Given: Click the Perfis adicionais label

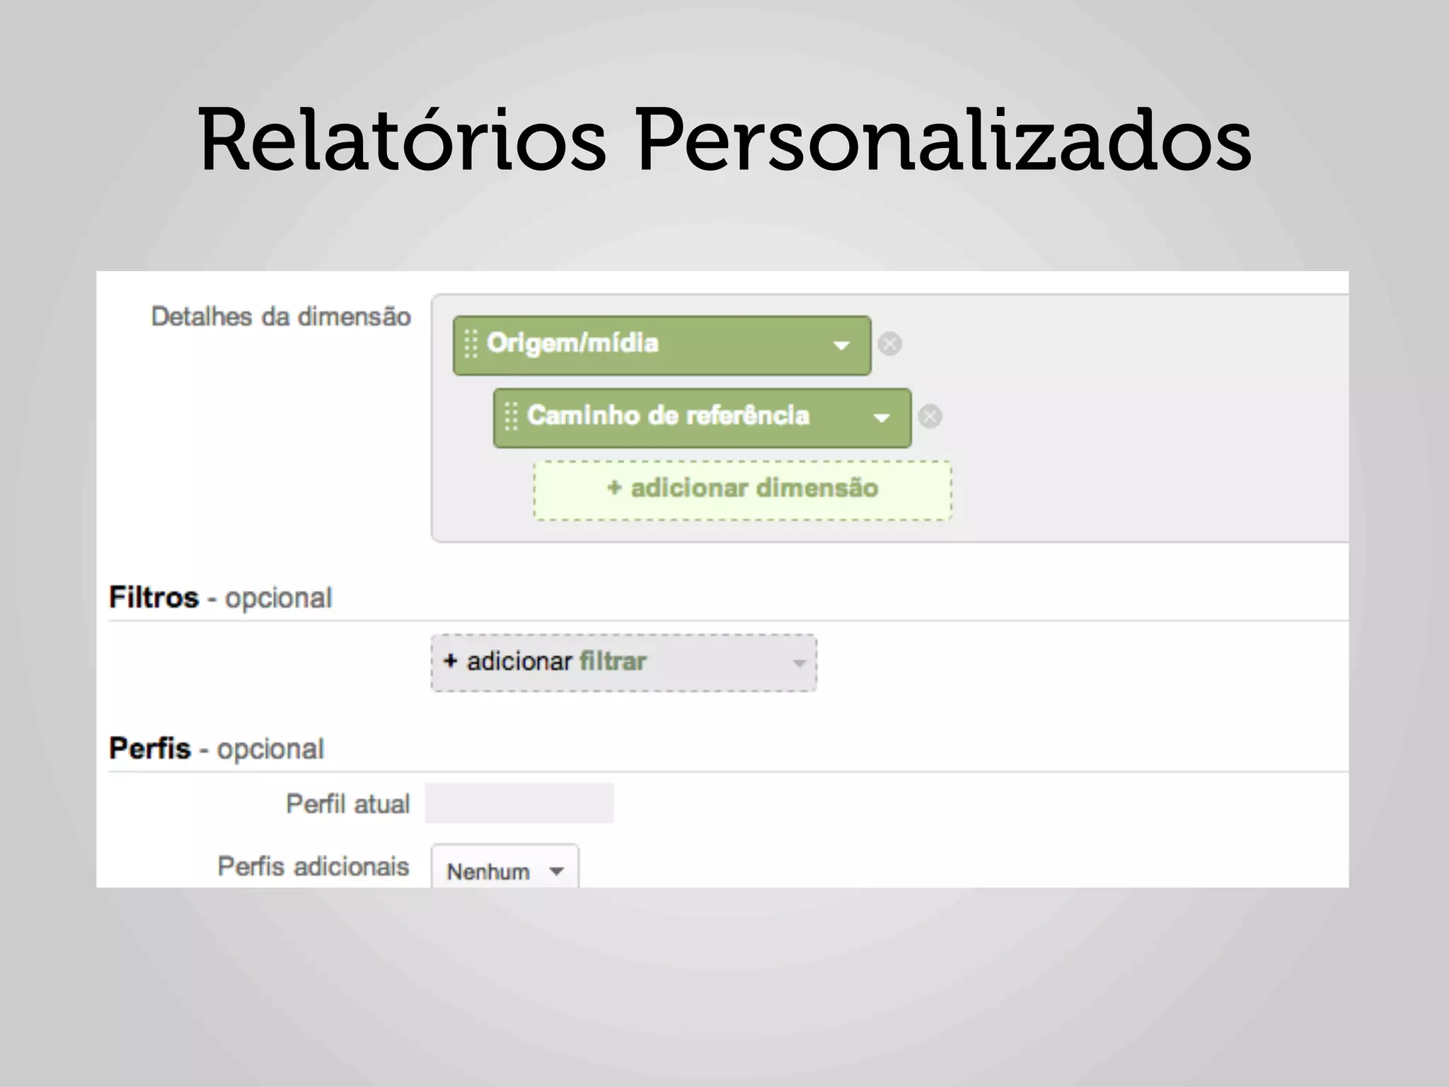Looking at the screenshot, I should (313, 866).
